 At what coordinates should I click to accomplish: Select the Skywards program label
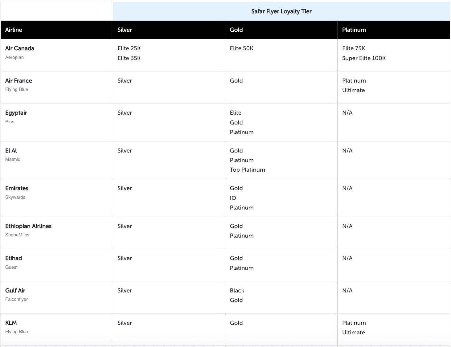(x=15, y=197)
